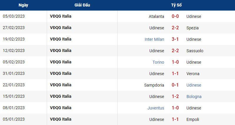
Task: Click the Atalanta team name
Action: point(156,16)
